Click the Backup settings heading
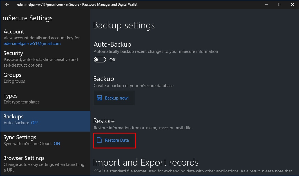This screenshot has width=299, height=176. (124, 25)
